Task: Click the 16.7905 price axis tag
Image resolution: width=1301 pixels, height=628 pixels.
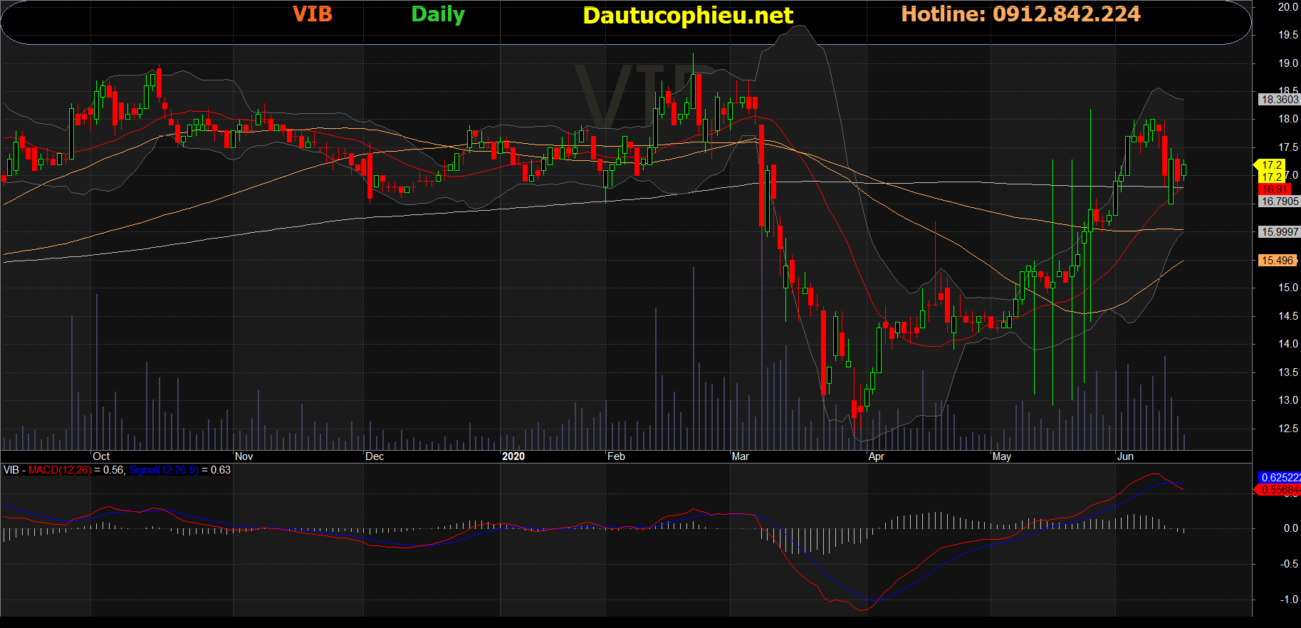Action: click(x=1279, y=202)
